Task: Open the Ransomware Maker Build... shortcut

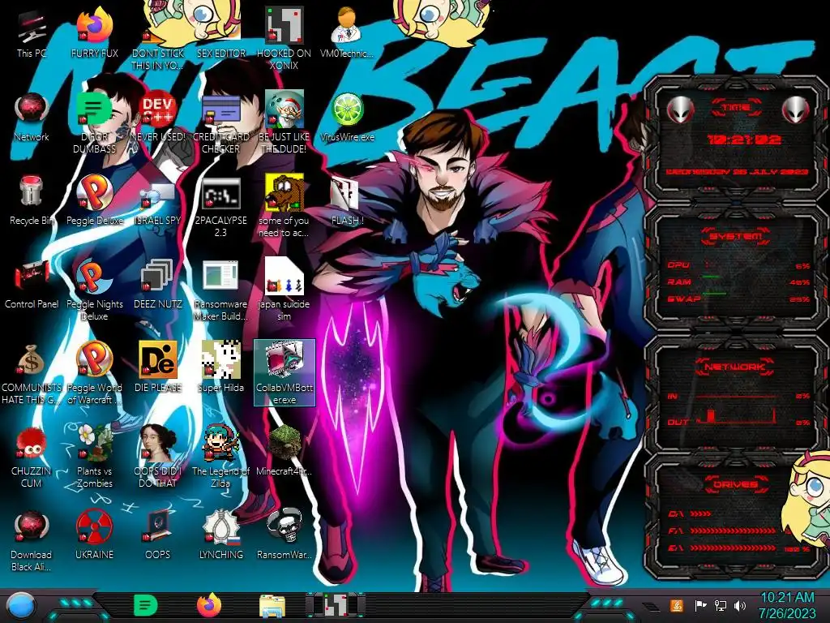Action: pos(220,290)
